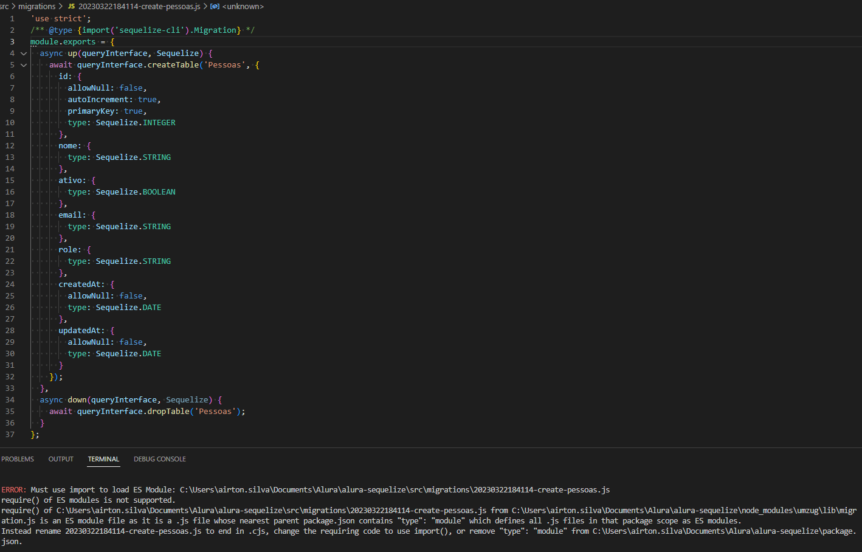
Task: Click the nome property on line 12
Action: (67, 146)
